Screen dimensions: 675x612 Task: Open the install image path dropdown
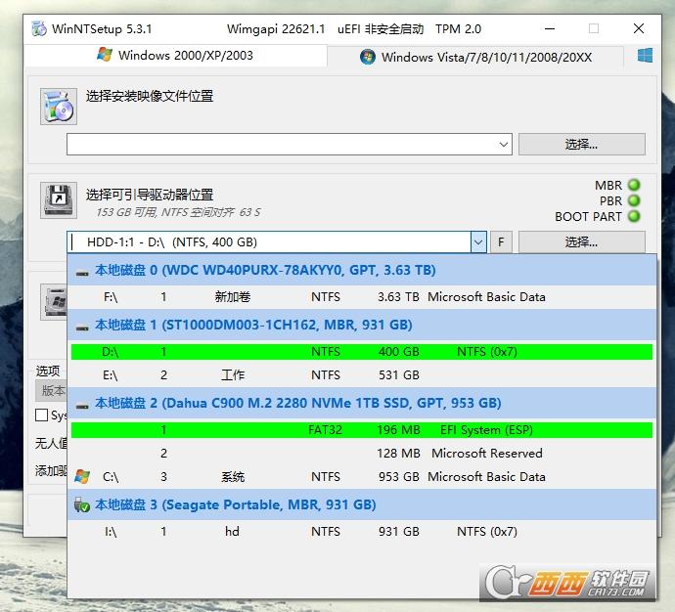[x=503, y=145]
